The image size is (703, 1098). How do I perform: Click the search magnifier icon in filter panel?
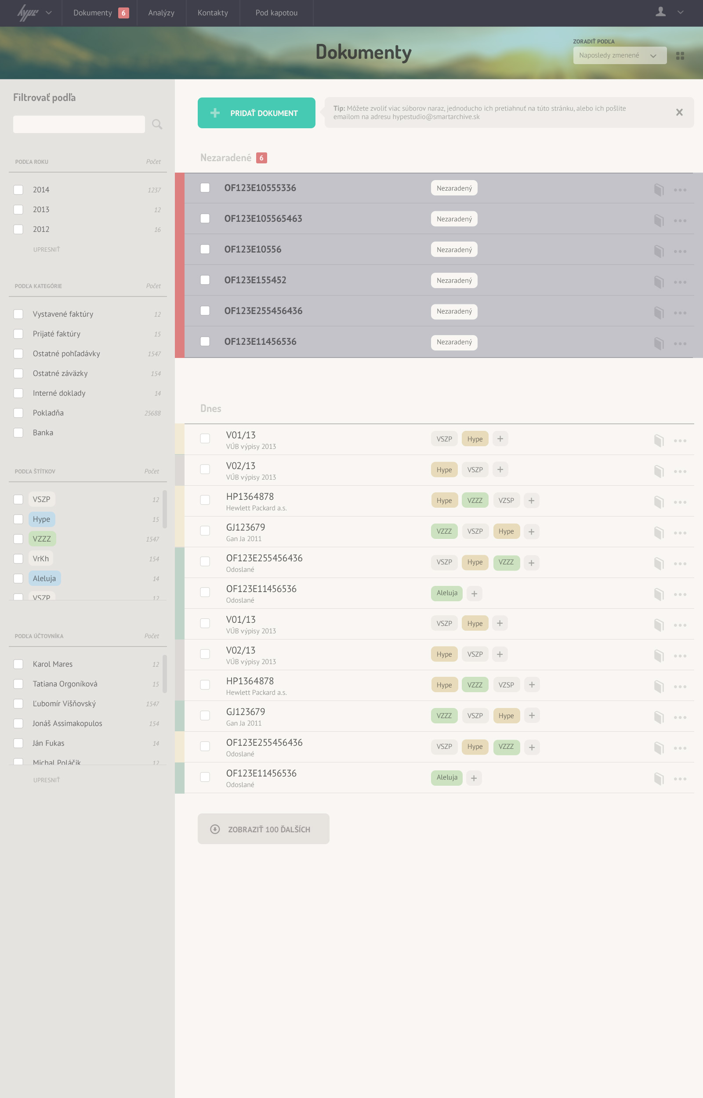[x=156, y=124]
